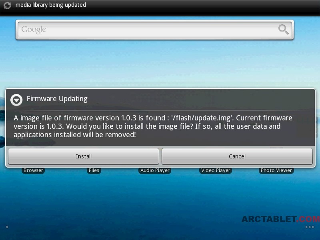
Task: Tap the three-dot page indicator at bottom right
Action: [310, 227]
